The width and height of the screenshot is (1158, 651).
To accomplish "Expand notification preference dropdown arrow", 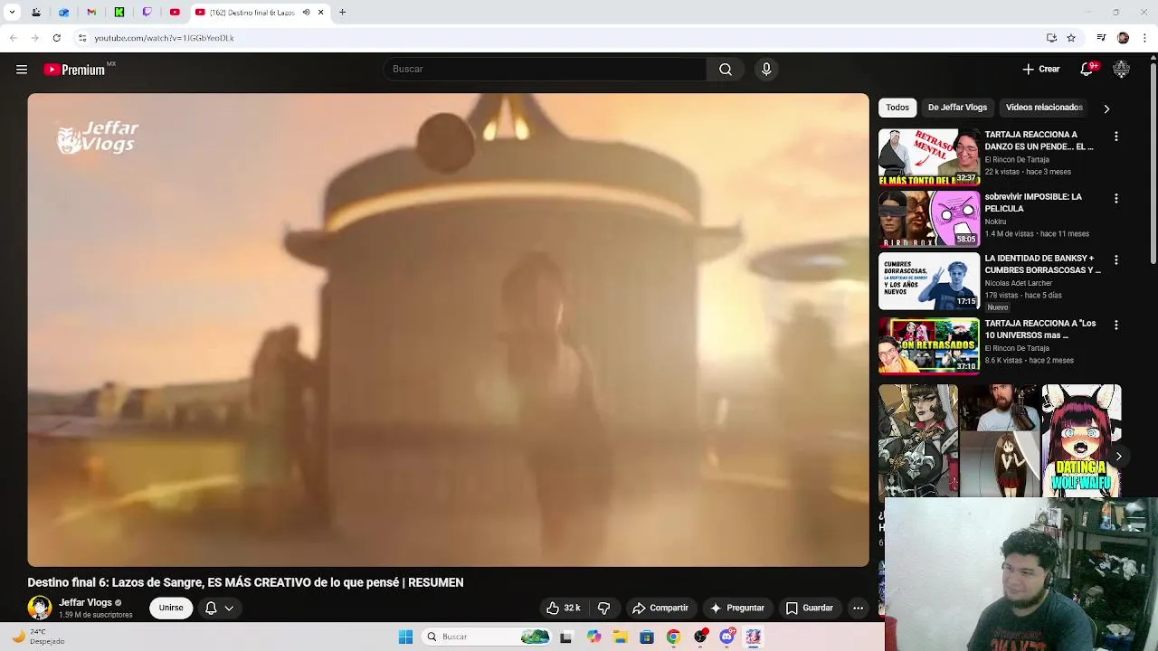I will 229,609.
